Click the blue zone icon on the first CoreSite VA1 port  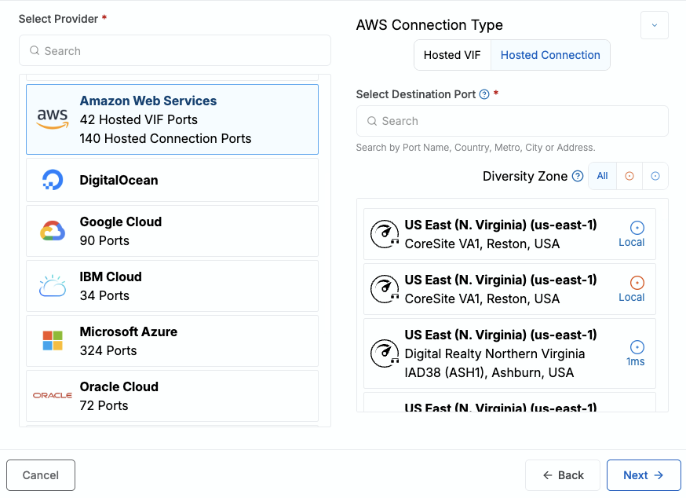pos(637,228)
